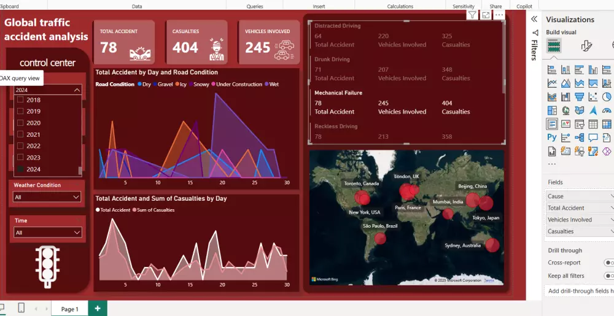The image size is (614, 316).
Task: Expand the Cause field options
Action: [612, 196]
